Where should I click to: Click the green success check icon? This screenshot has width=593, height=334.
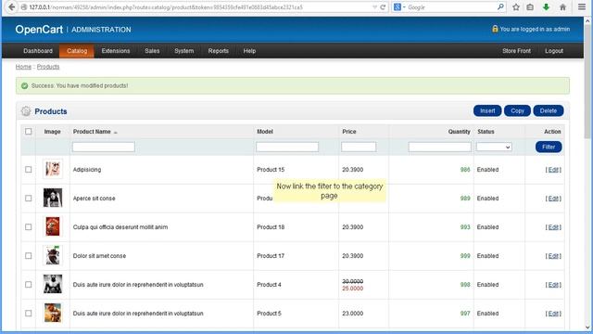click(25, 86)
